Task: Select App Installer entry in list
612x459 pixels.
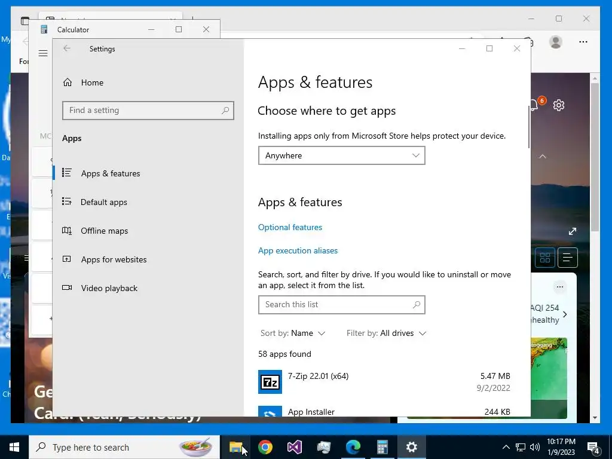Action: [384, 411]
